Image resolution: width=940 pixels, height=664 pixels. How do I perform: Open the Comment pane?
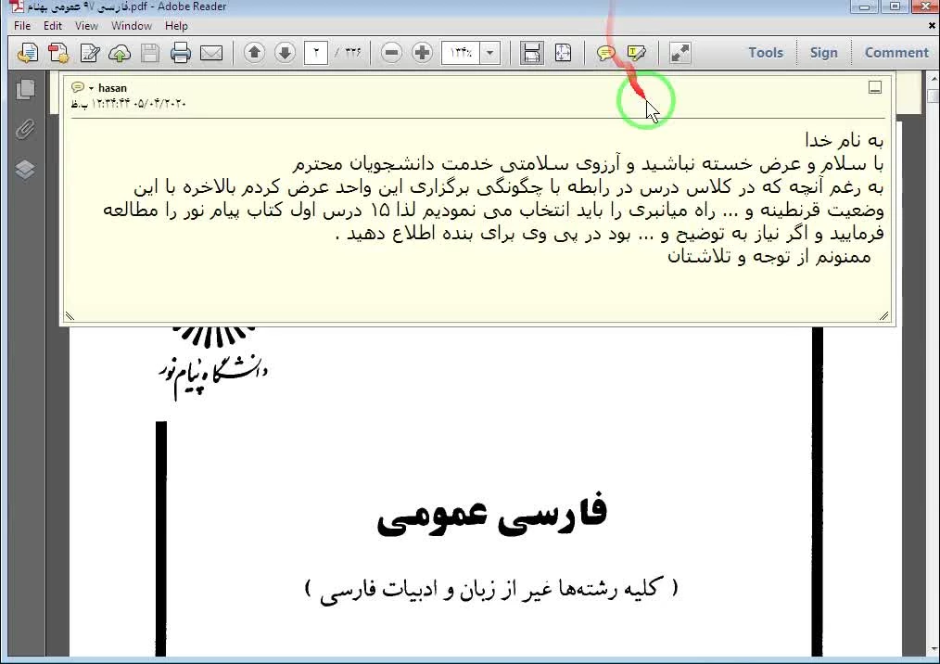896,53
